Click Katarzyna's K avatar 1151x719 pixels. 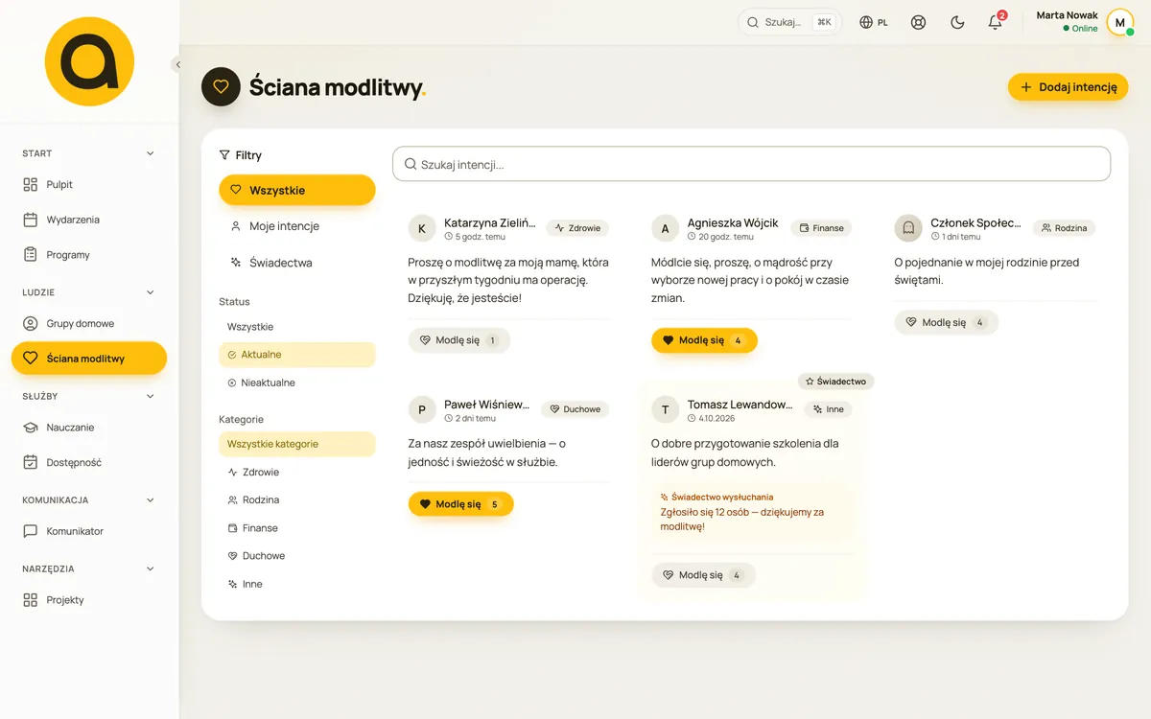pos(422,228)
